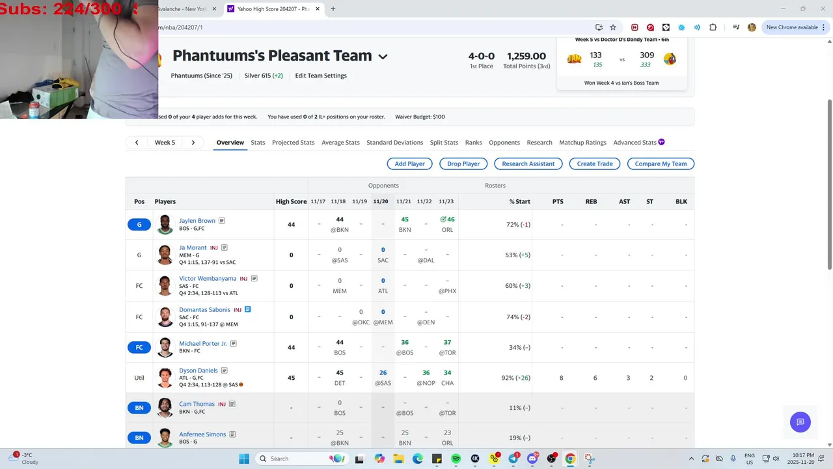Open the chat bubble widget

pyautogui.click(x=800, y=422)
